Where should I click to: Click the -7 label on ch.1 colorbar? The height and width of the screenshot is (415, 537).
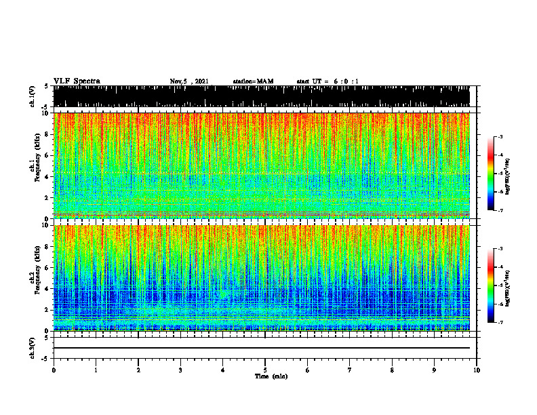tap(500, 210)
